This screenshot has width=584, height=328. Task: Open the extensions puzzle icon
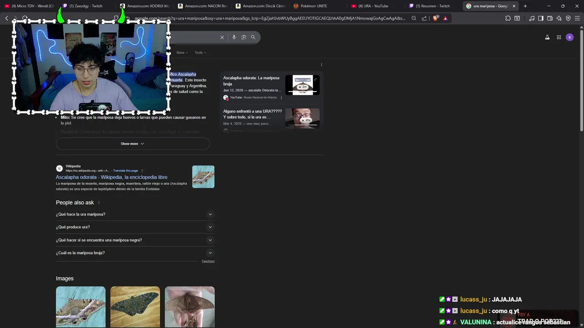click(508, 18)
